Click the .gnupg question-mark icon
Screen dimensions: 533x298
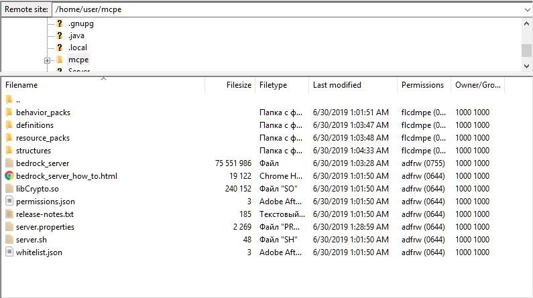(60, 23)
